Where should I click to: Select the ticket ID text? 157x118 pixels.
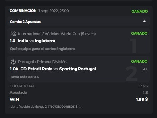point(44,107)
